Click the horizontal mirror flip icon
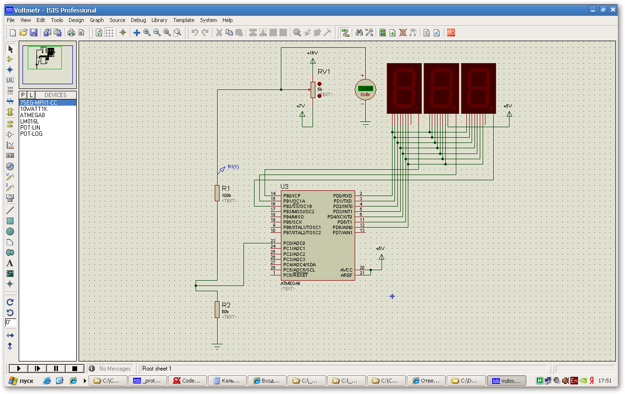The width and height of the screenshot is (625, 394). (10, 336)
